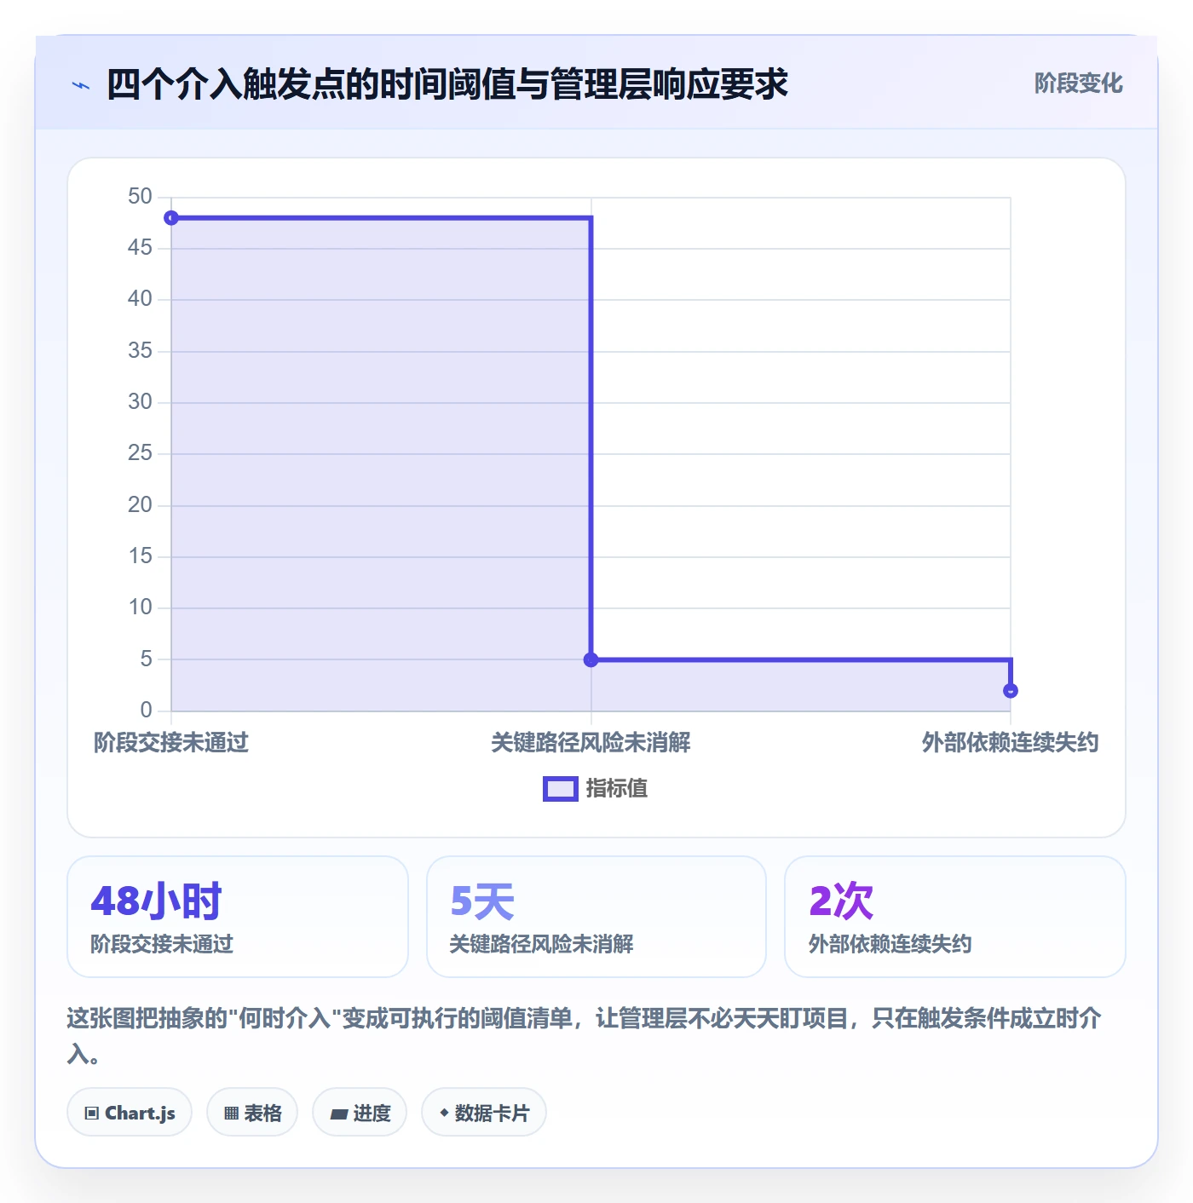Click the x-axis label 阶段交接未通过

click(171, 743)
